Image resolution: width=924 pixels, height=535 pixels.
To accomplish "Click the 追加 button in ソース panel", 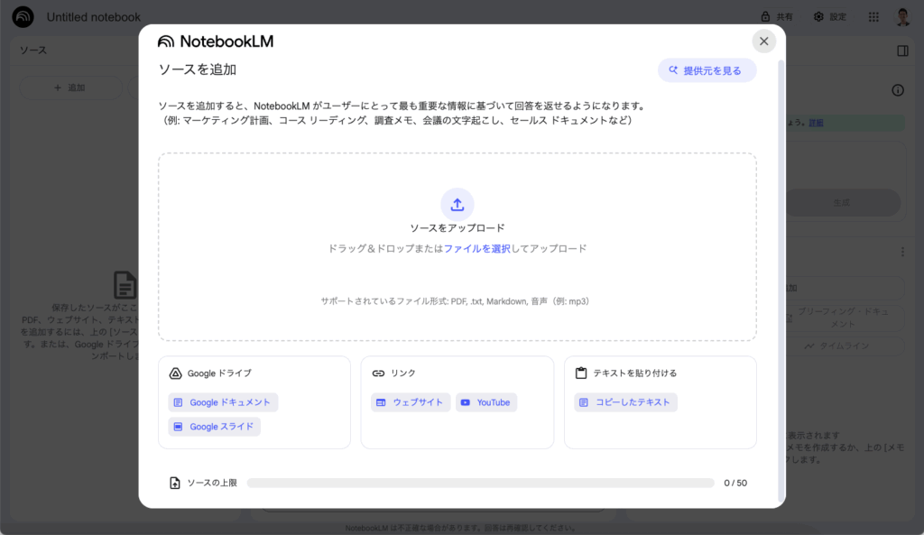I will click(x=70, y=88).
